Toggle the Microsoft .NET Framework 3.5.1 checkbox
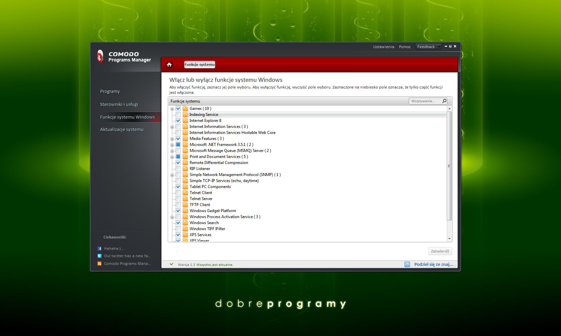This screenshot has width=561, height=336. pyautogui.click(x=178, y=145)
